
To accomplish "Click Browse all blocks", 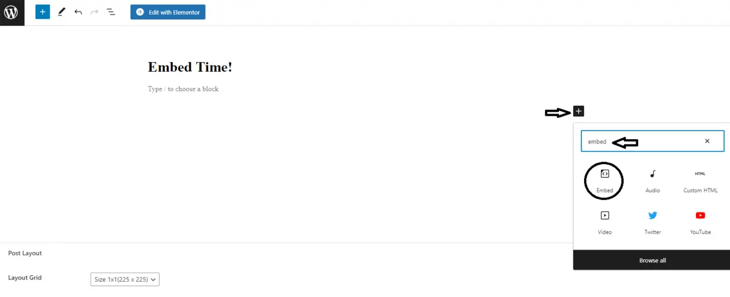I will point(652,260).
